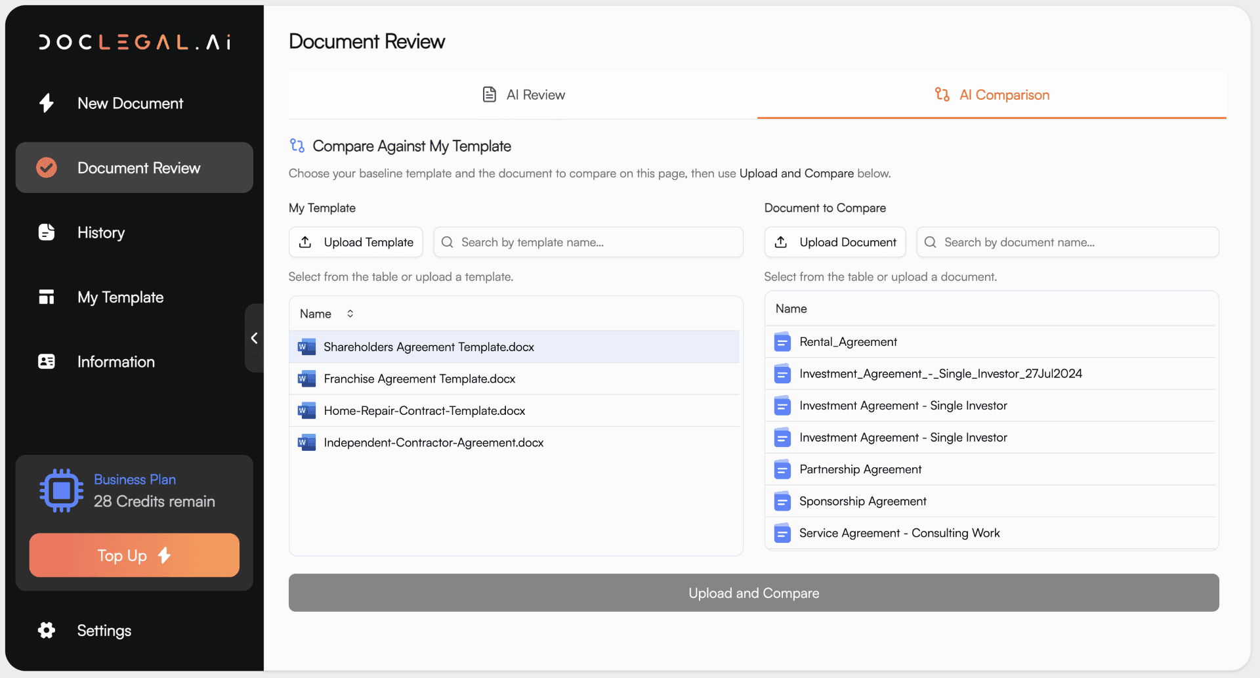Open the Information section

click(135, 362)
